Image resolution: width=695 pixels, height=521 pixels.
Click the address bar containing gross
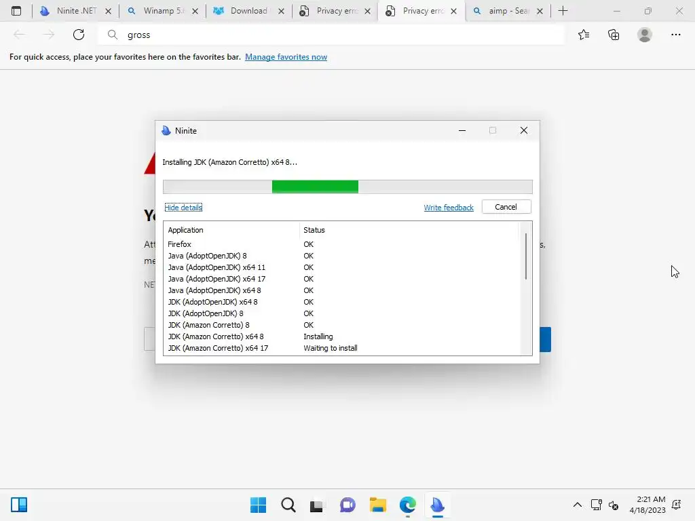(331, 35)
